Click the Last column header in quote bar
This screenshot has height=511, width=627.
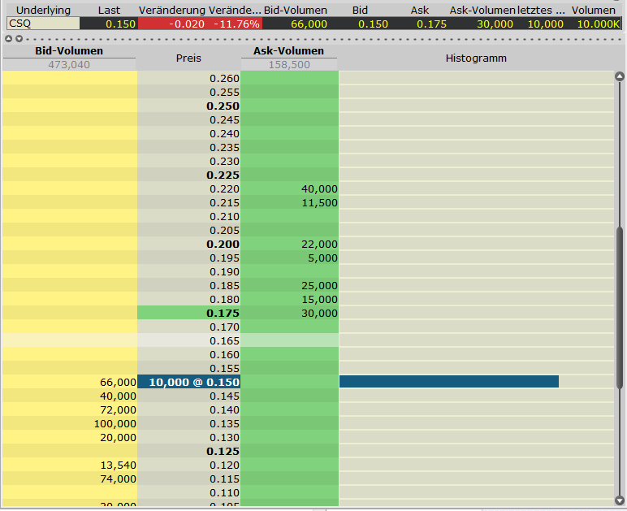(109, 10)
